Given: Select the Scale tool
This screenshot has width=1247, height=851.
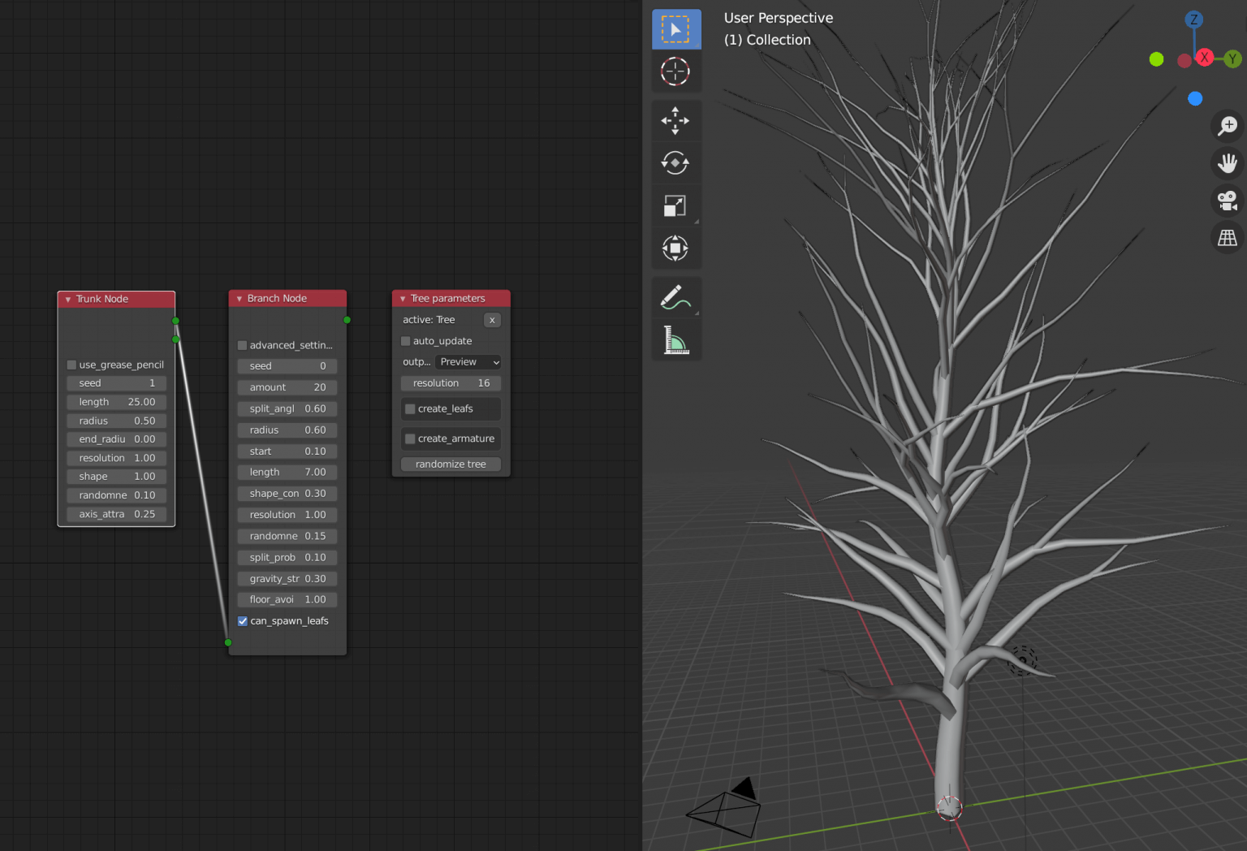Looking at the screenshot, I should [x=675, y=206].
